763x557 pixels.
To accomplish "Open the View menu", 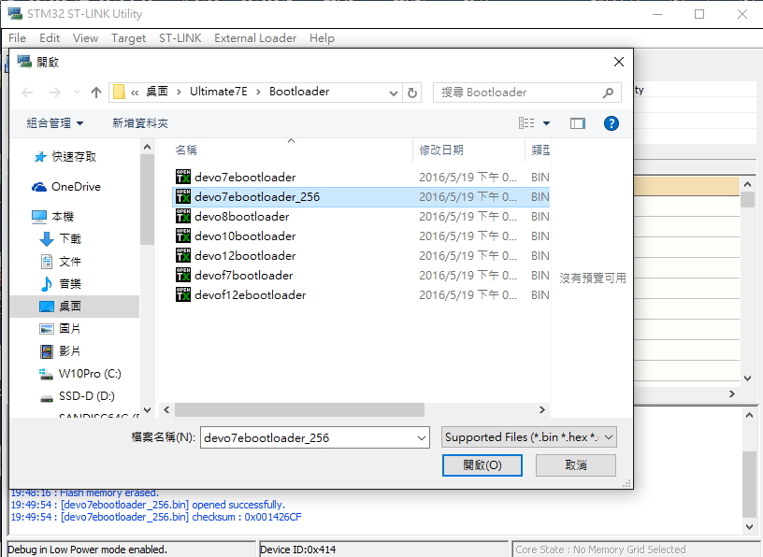I will coord(86,38).
